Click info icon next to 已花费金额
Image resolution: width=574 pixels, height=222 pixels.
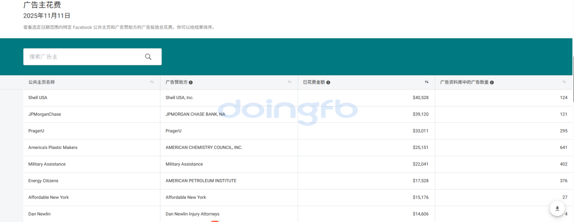tap(328, 83)
